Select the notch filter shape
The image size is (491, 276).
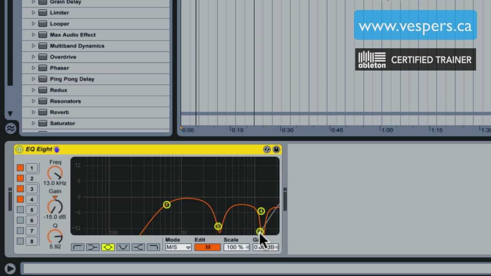pos(123,247)
